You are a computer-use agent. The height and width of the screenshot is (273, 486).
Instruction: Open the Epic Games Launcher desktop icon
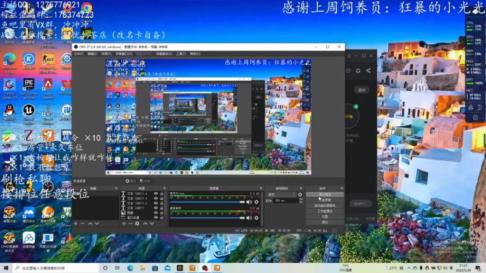pos(29,89)
